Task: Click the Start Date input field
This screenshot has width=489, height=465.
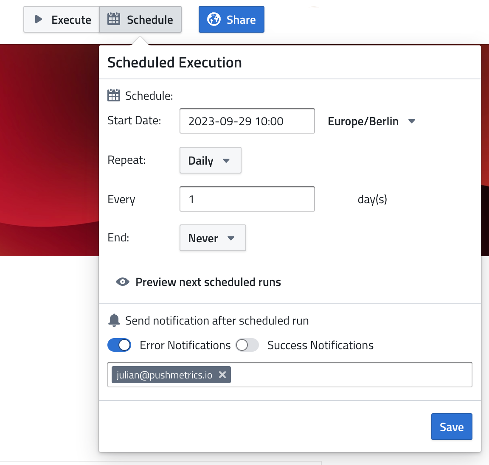Action: 247,121
